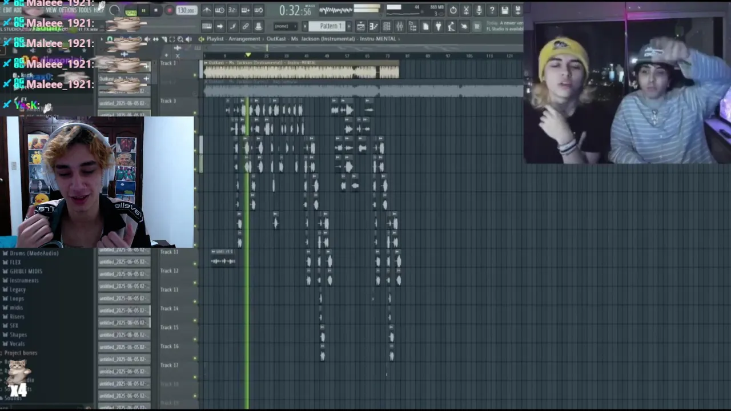
Task: Toggle mute dot for Track 11
Action: tap(195, 264)
